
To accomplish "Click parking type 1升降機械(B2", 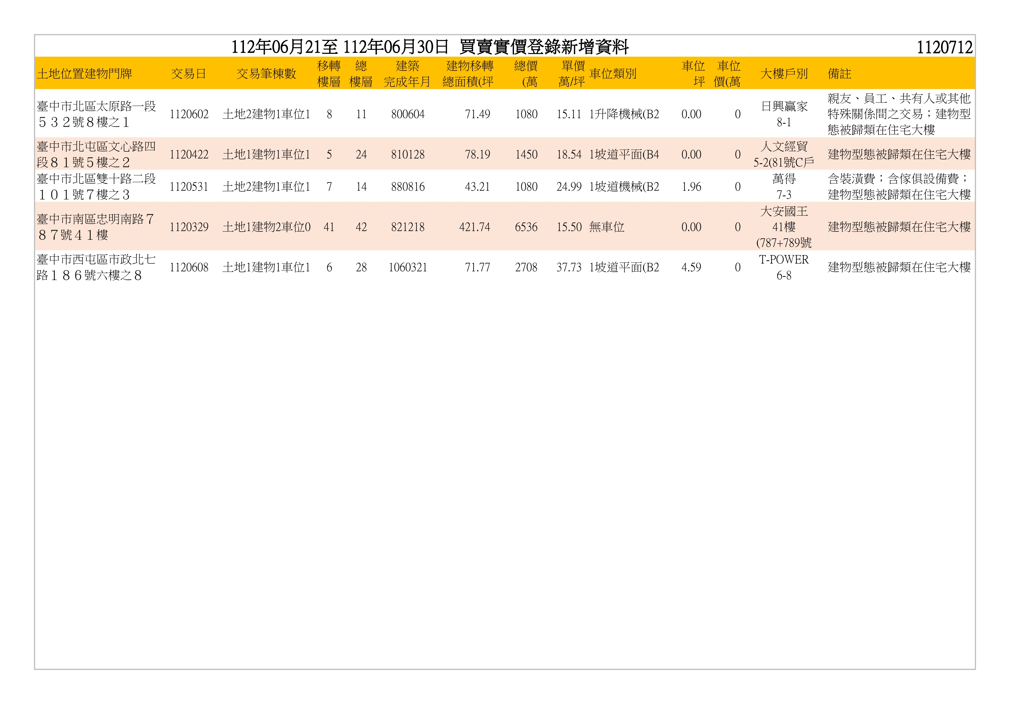I will [x=624, y=114].
